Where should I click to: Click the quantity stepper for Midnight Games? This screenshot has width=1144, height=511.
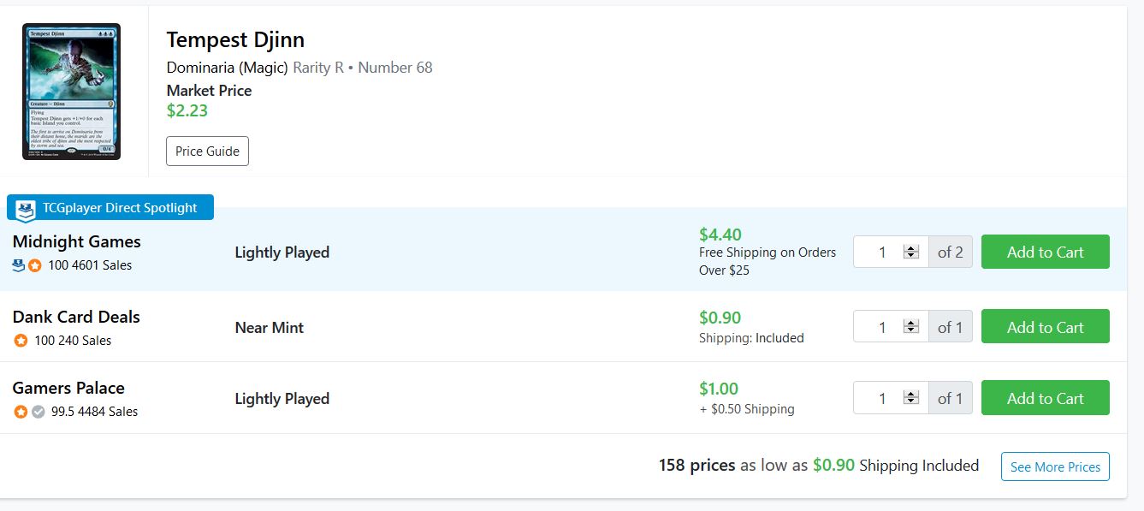pyautogui.click(x=911, y=253)
